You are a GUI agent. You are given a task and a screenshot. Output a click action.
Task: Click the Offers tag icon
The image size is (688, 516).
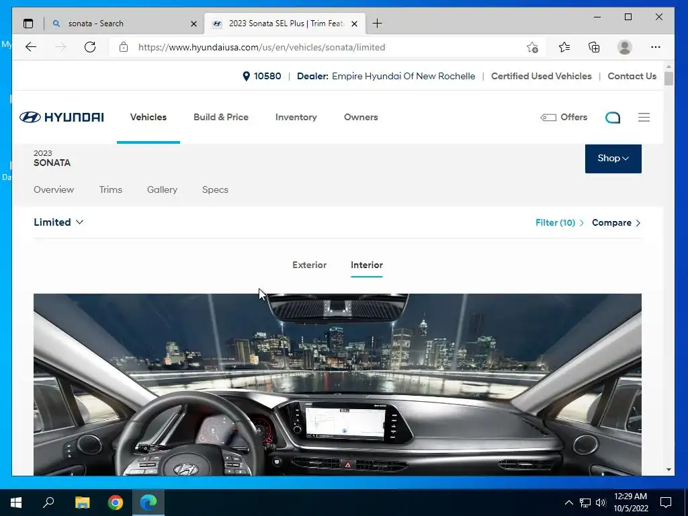tap(548, 117)
